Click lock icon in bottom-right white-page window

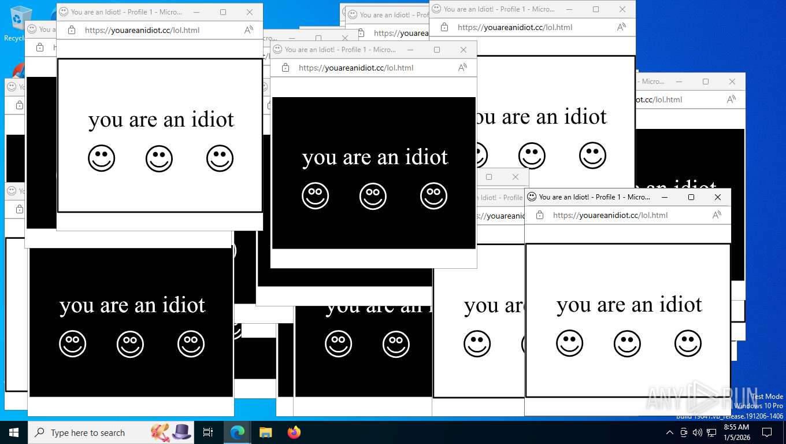(540, 215)
